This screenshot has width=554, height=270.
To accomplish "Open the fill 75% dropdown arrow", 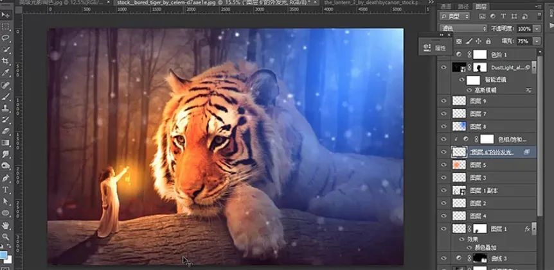I will [x=537, y=42].
